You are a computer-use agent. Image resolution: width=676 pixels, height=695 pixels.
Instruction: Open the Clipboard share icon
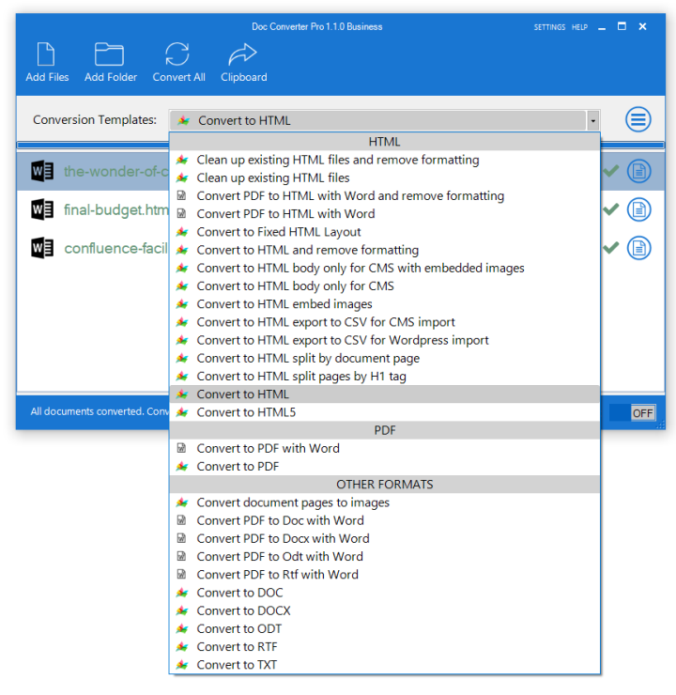[x=243, y=54]
